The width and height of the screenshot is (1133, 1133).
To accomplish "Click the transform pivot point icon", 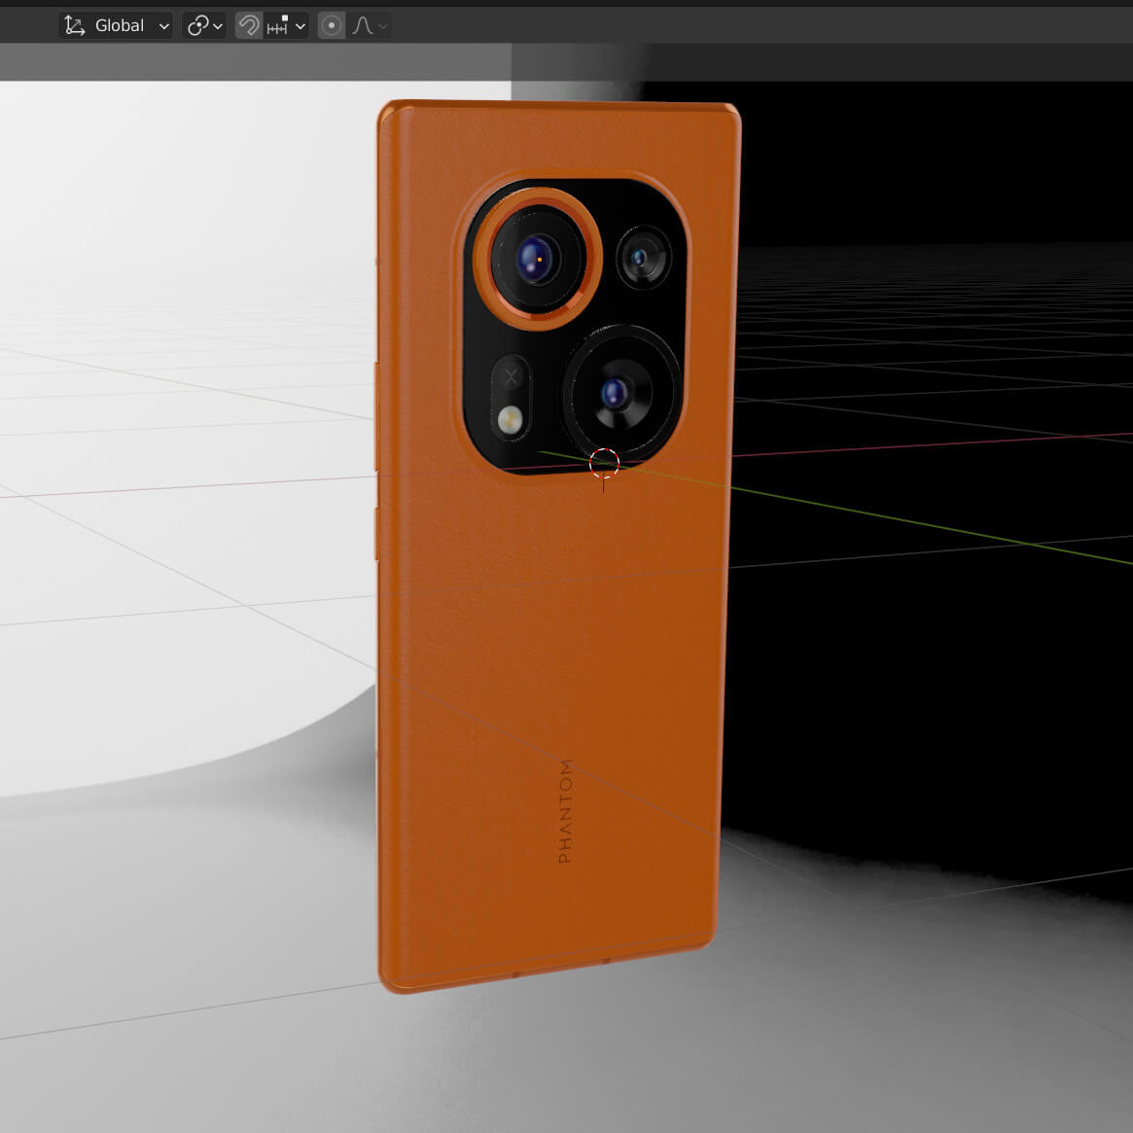I will (197, 26).
